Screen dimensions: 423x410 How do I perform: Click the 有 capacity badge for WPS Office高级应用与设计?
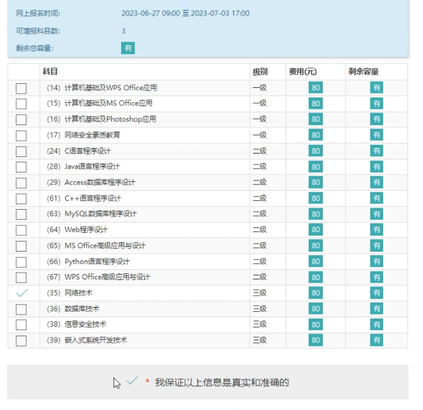pos(376,277)
